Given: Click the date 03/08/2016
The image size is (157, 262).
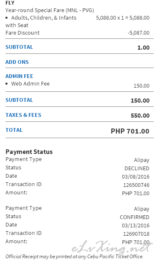Looking at the screenshot, I should [136, 176].
